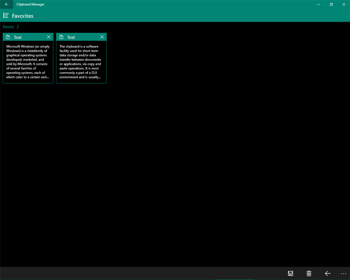Screen dimensions: 350x280
Task: Close the Clipboard Manager window
Action: tap(344, 4)
